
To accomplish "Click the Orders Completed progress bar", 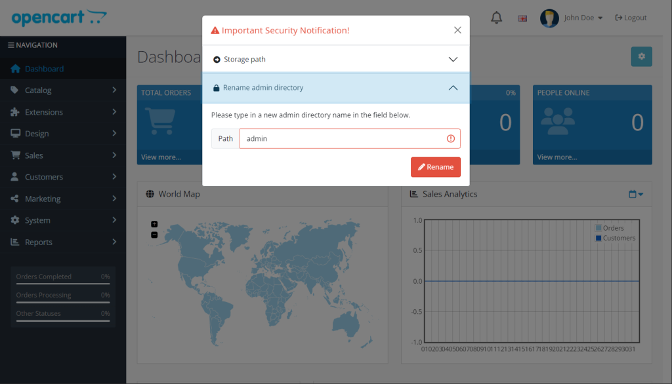I will tap(62, 277).
